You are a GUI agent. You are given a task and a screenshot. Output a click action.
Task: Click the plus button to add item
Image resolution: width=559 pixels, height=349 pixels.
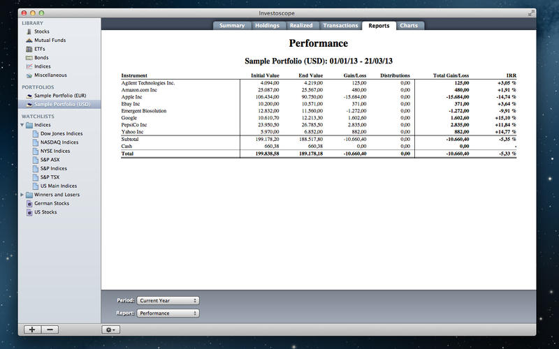[32, 329]
